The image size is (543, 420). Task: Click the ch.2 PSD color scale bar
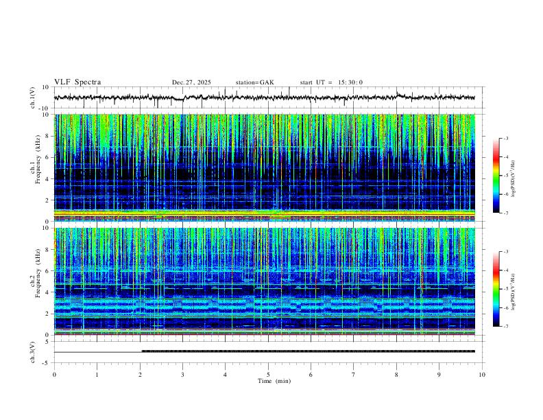pos(496,289)
